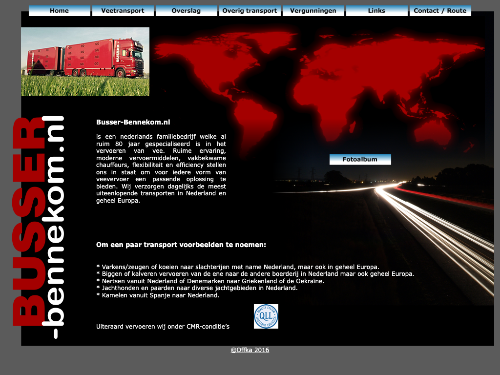
Task: Click the Kamelen vanuit Spanje line
Action: click(x=158, y=295)
